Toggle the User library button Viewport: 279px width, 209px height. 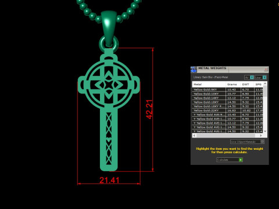point(260,77)
